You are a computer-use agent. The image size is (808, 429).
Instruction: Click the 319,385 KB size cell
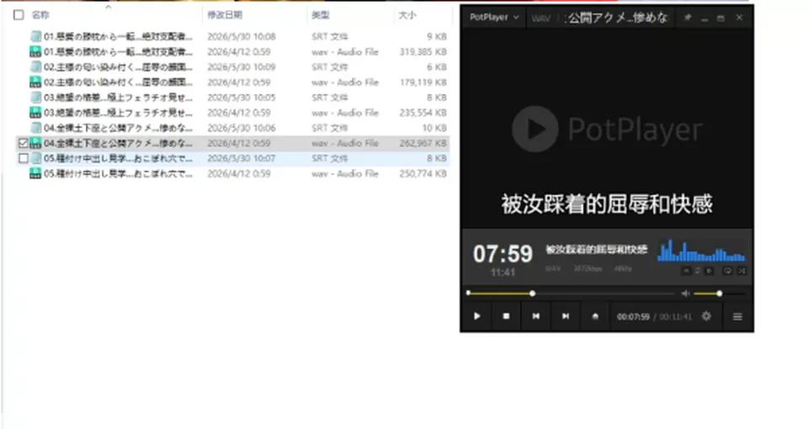pos(423,51)
